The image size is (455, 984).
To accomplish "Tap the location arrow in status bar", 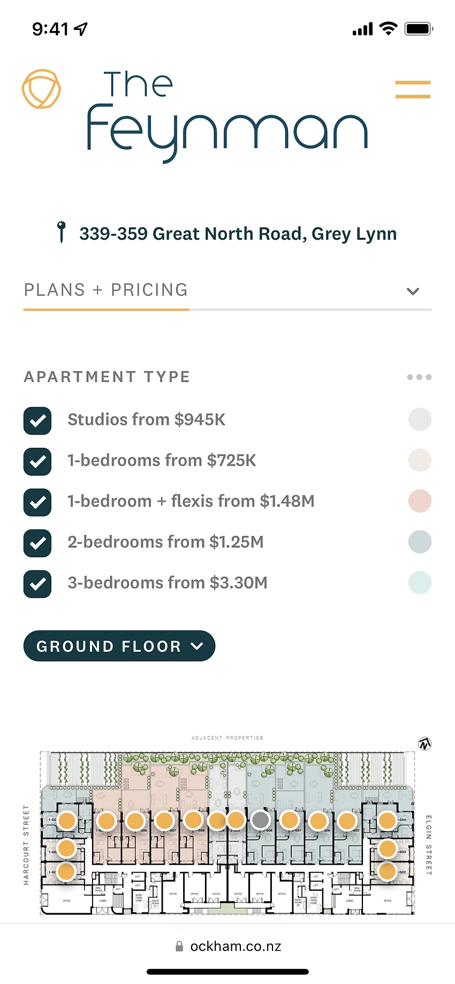I will [x=81, y=29].
